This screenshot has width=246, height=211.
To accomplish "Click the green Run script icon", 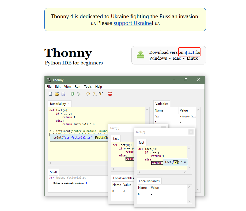I will click(x=72, y=94).
